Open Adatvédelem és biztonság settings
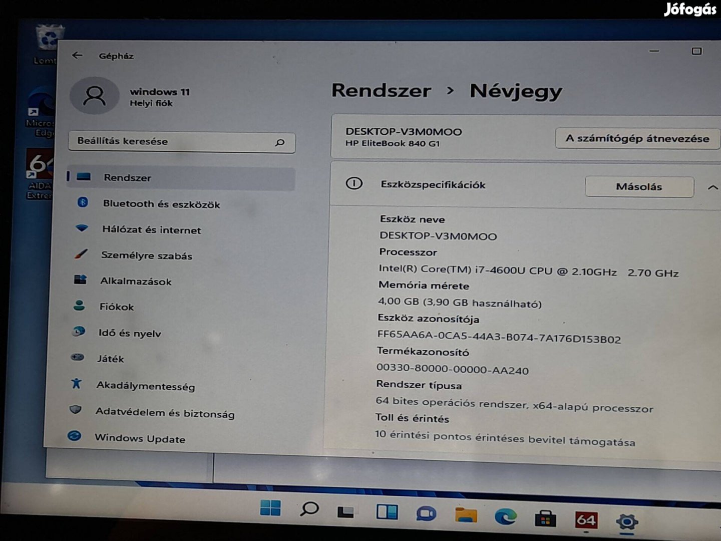This screenshot has width=721, height=541. 165,412
